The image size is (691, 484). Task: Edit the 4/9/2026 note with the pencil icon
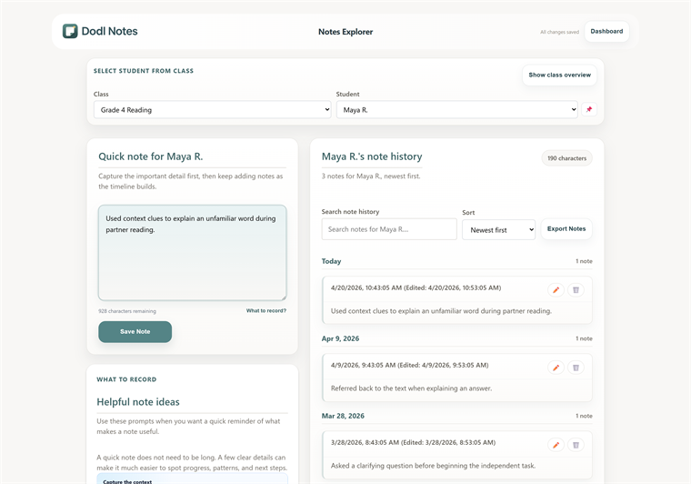pyautogui.click(x=556, y=368)
